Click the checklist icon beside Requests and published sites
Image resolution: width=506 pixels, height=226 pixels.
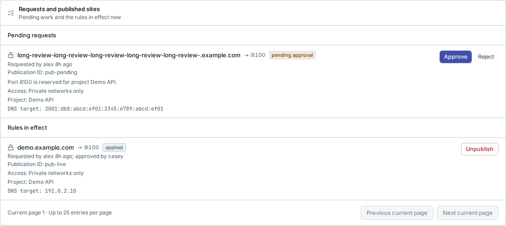(11, 13)
